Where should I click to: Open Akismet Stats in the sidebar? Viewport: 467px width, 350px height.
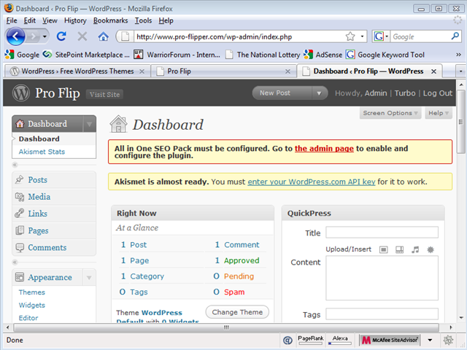pos(42,152)
